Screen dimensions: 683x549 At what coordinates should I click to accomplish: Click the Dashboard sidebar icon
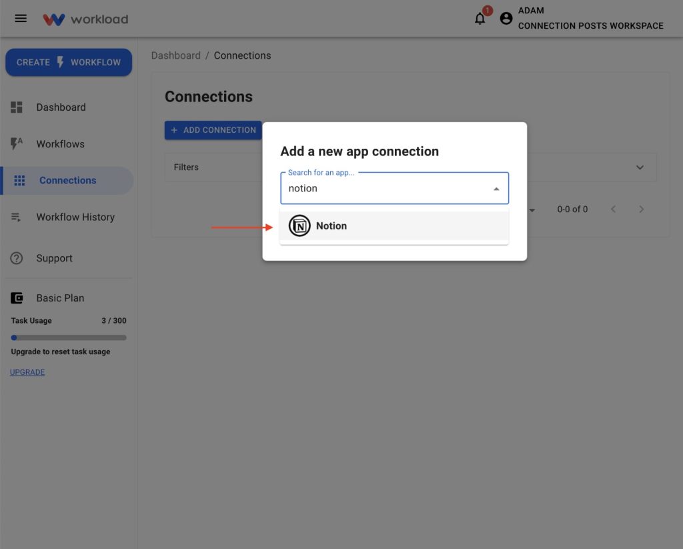17,107
